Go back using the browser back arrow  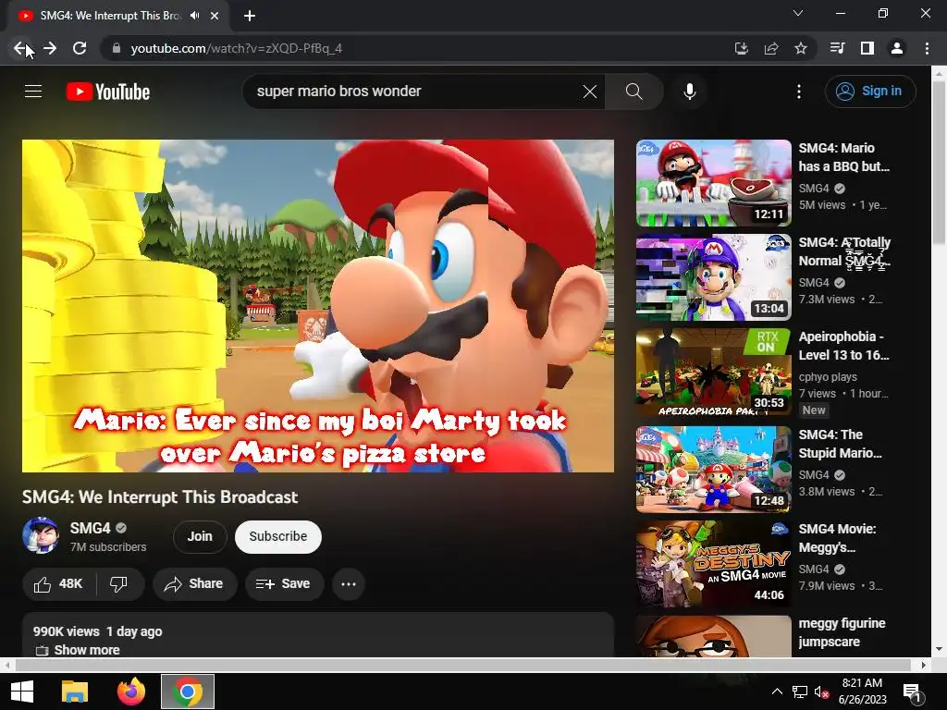20,48
